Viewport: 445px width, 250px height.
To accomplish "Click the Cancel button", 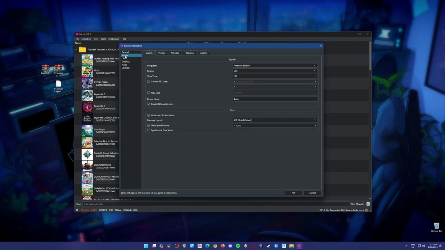I will tap(312, 193).
